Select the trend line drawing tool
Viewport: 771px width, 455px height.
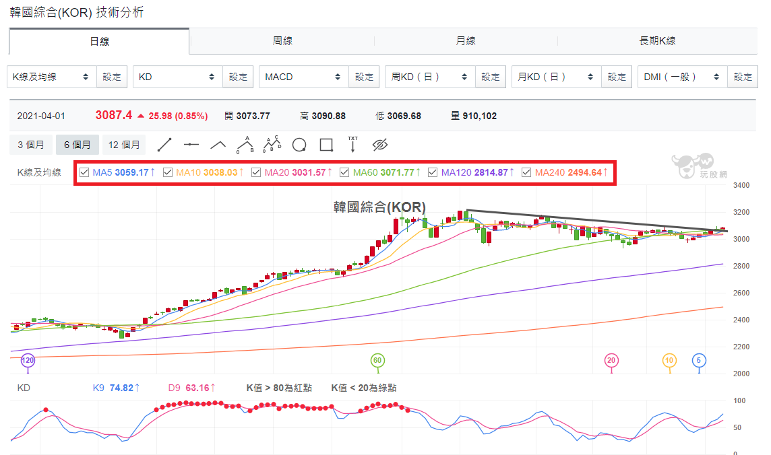(x=164, y=145)
